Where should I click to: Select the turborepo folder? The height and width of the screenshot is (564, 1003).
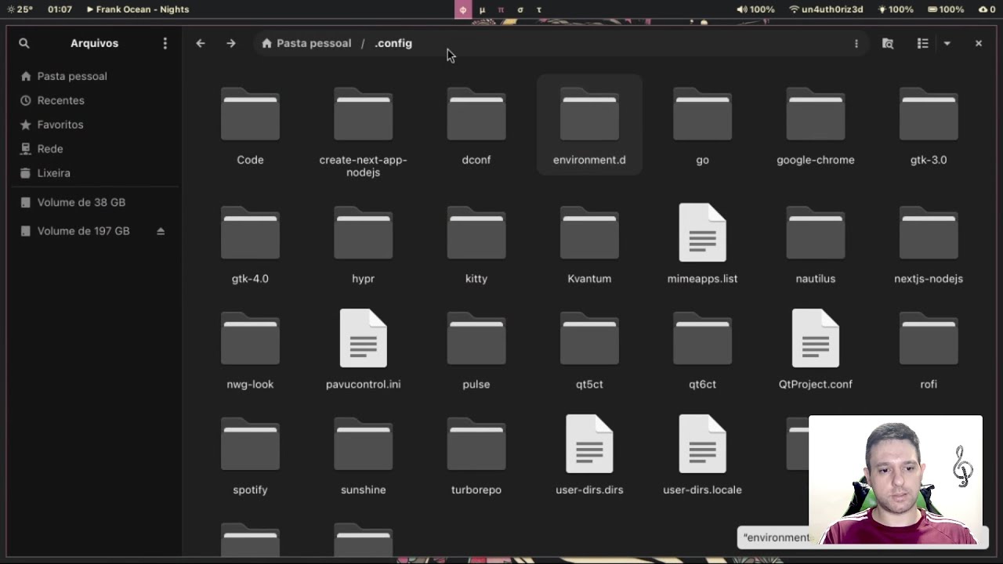click(x=476, y=456)
